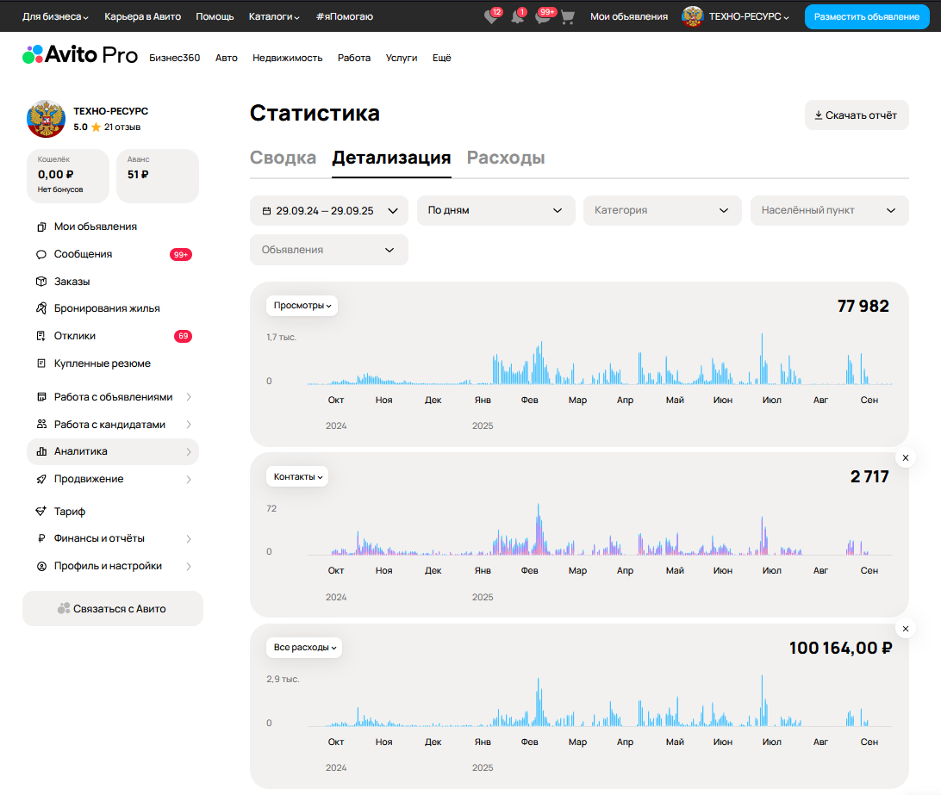The height and width of the screenshot is (795, 941).
Task: Click Связаться с Авито button
Action: click(x=113, y=608)
